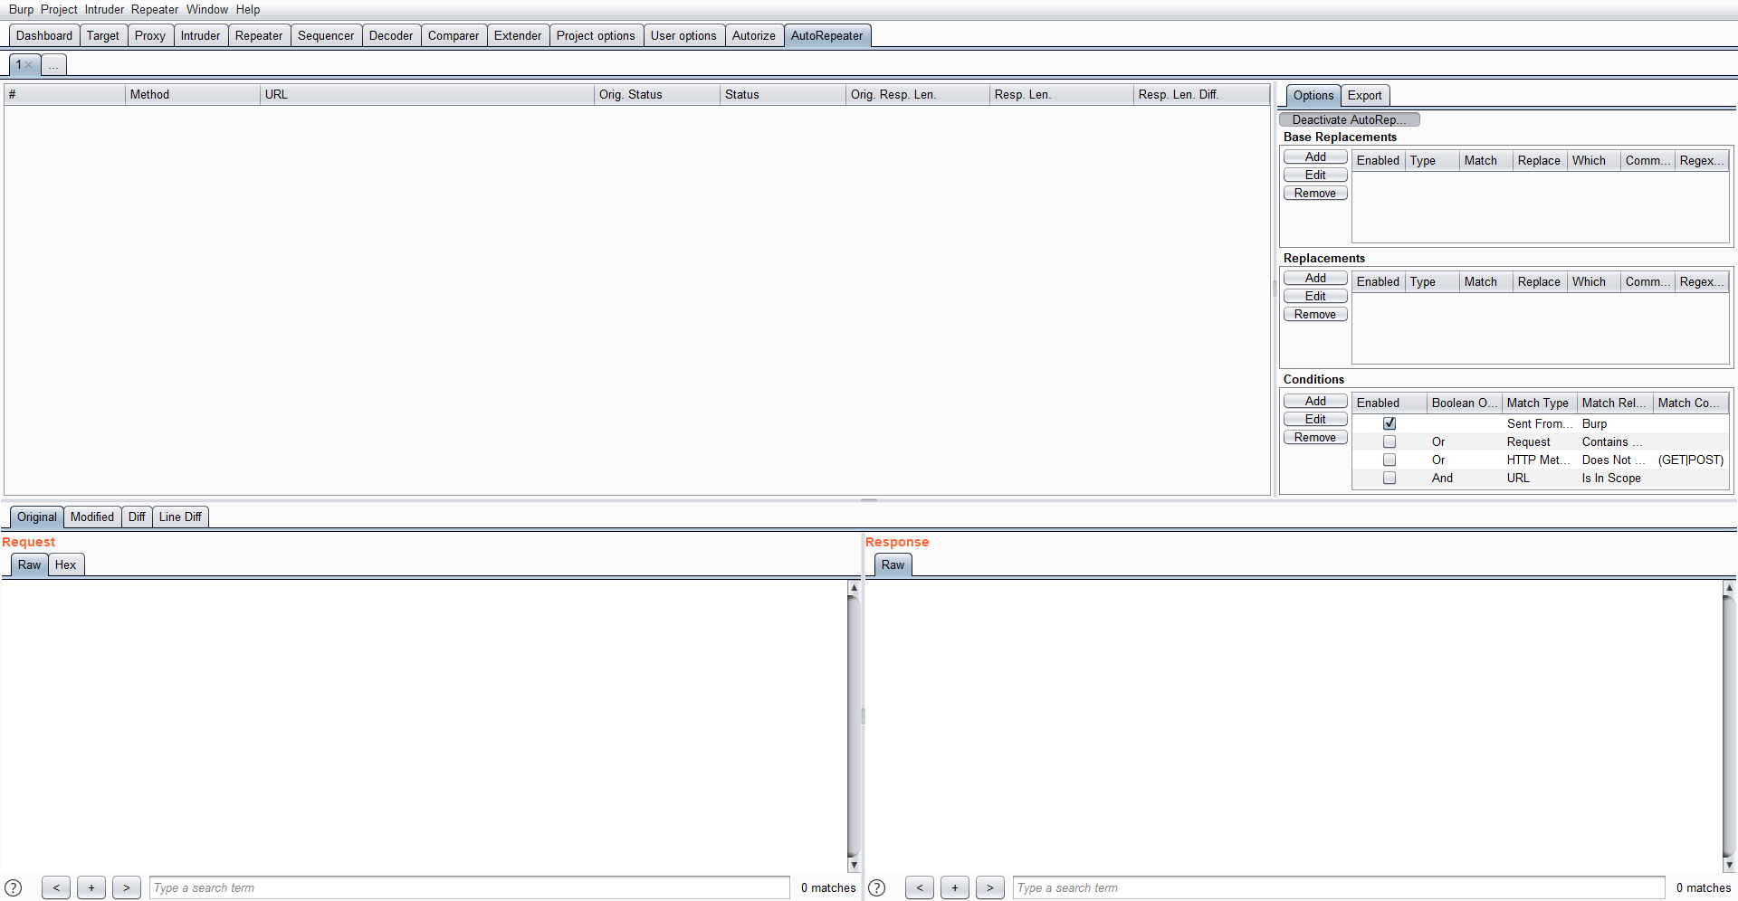
Task: Open the help icon below the Response pane
Action: tap(877, 887)
